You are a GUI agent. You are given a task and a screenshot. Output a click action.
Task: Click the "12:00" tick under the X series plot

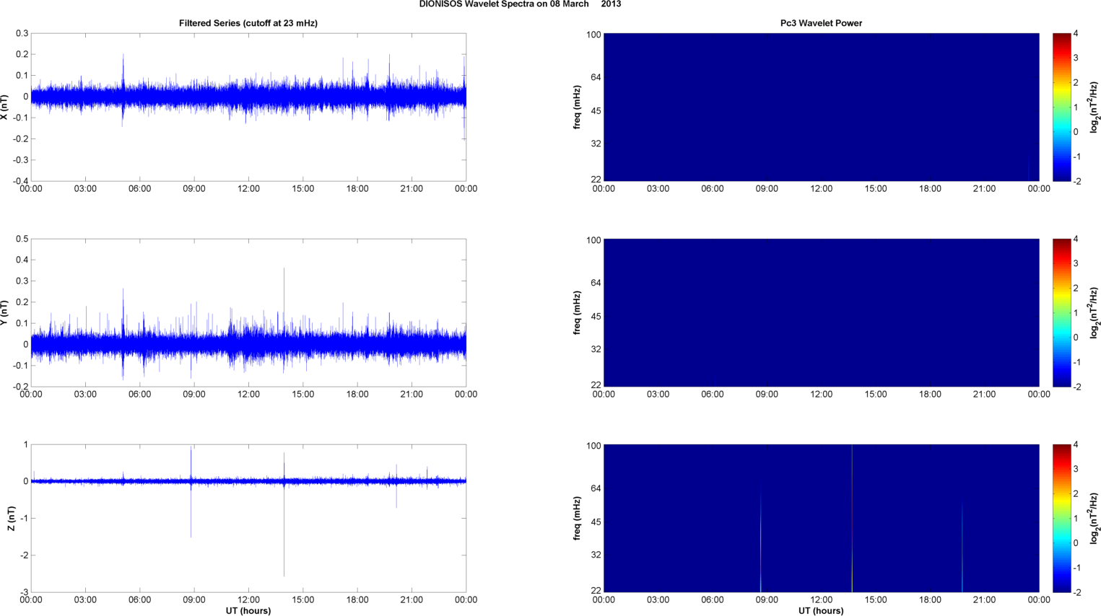coord(248,189)
